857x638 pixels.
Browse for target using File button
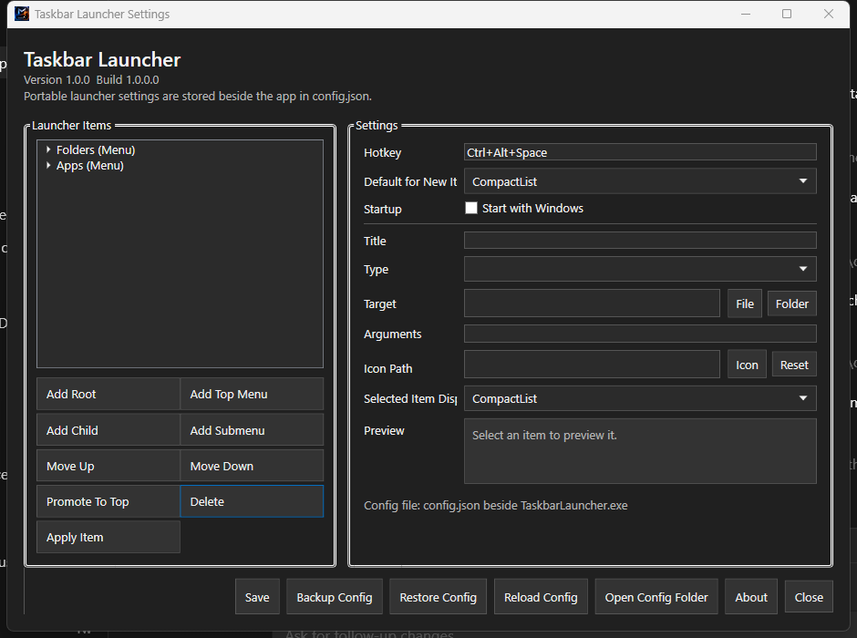745,304
